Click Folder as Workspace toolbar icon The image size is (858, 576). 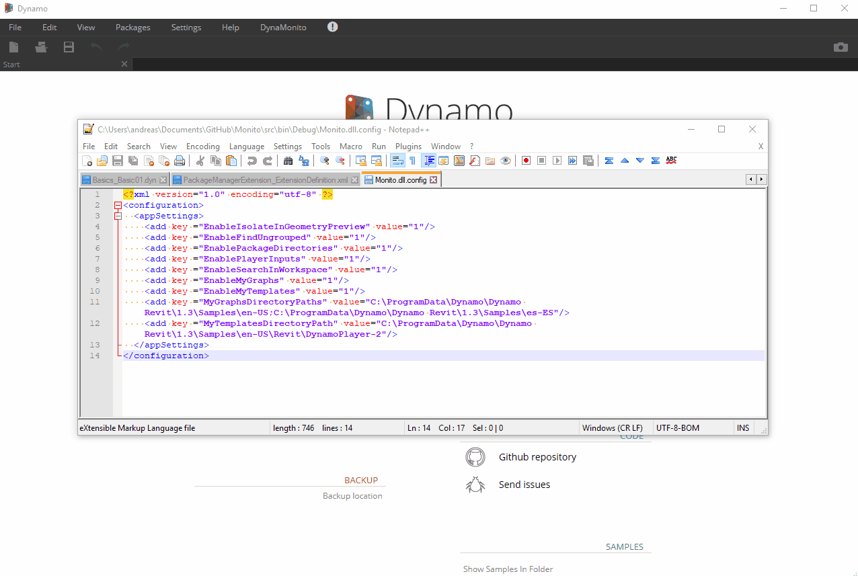[x=490, y=161]
